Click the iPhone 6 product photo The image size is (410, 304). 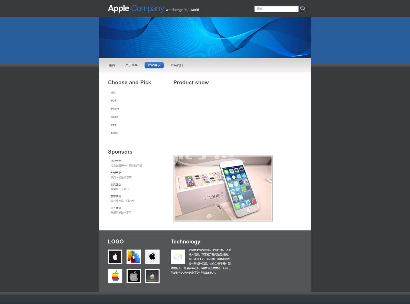click(x=223, y=188)
